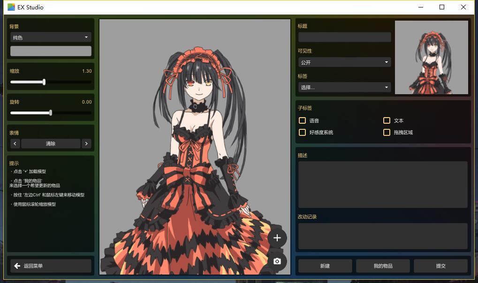Click the 提交 button
The image size is (478, 283).
coord(440,266)
